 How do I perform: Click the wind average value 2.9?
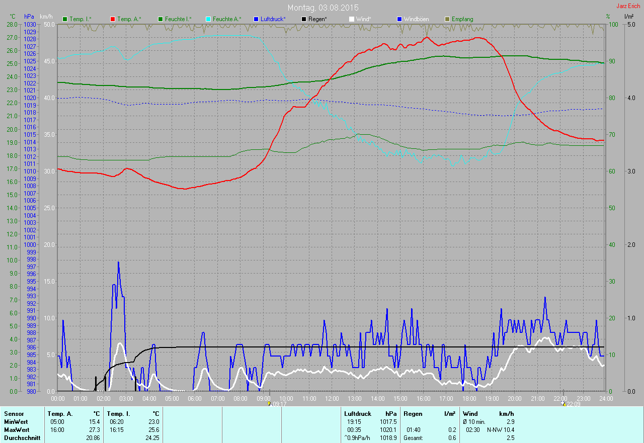510,422
